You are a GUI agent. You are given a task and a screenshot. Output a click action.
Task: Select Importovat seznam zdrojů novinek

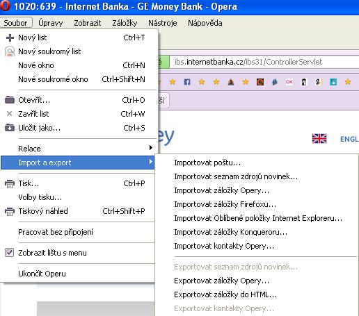[257, 176]
